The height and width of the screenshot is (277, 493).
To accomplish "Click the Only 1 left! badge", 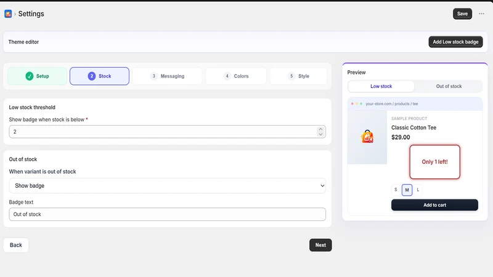I will [x=434, y=162].
